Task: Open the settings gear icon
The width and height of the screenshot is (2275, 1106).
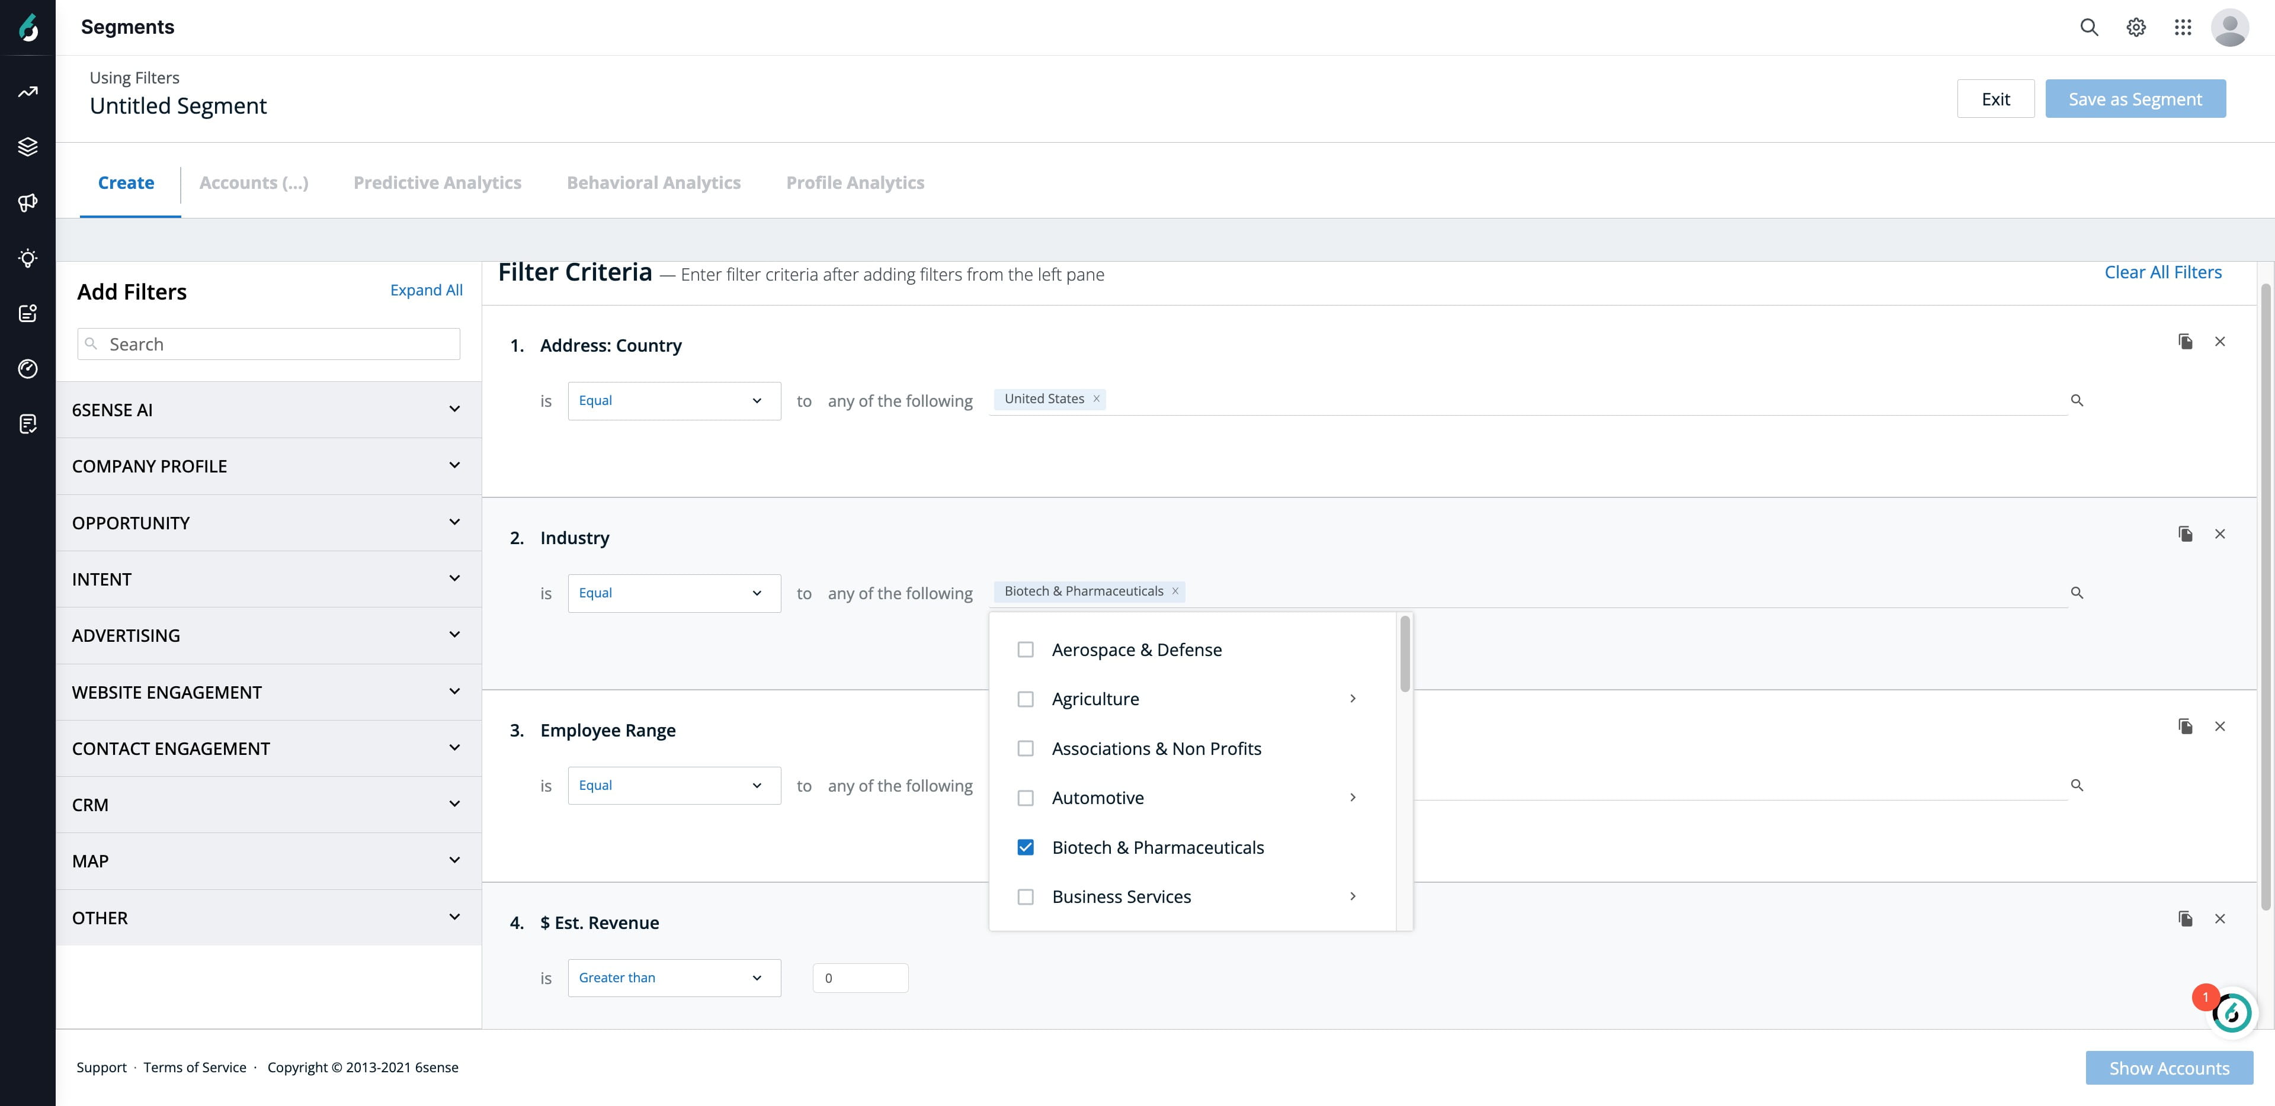Action: [x=2135, y=27]
